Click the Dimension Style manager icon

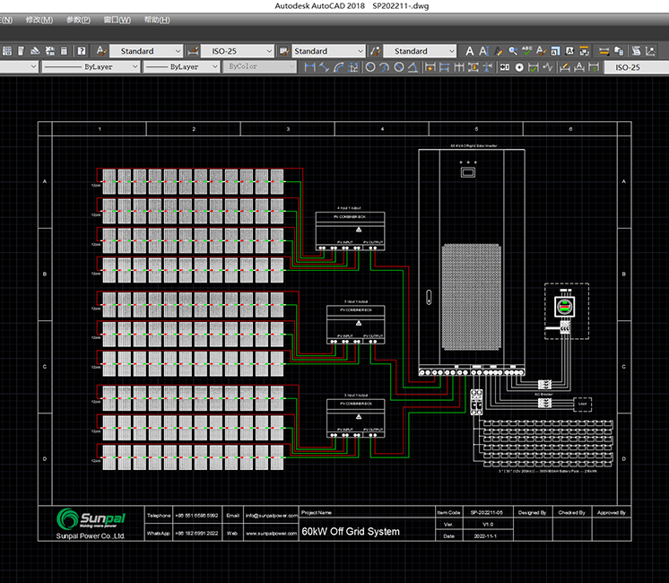coord(193,51)
